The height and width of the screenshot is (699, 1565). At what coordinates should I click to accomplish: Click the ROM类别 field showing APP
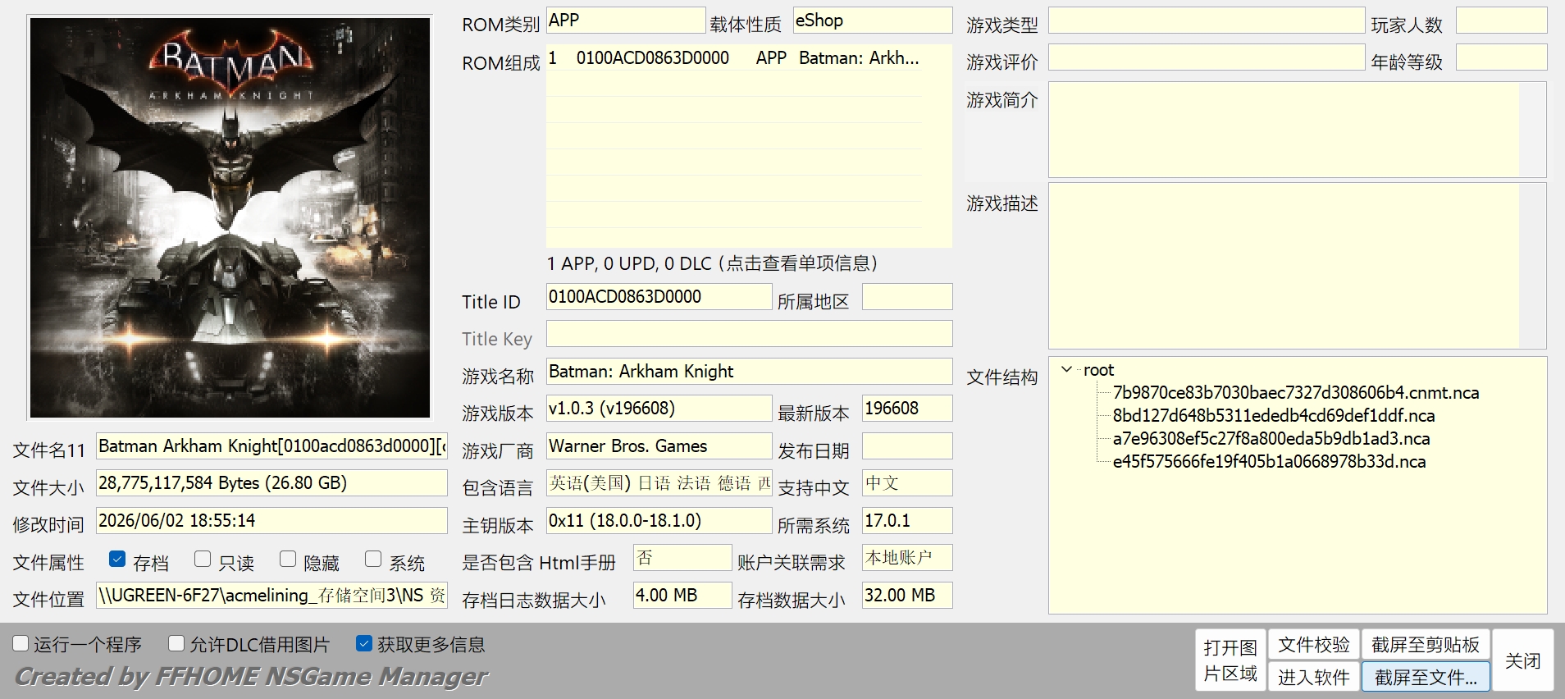coord(626,21)
